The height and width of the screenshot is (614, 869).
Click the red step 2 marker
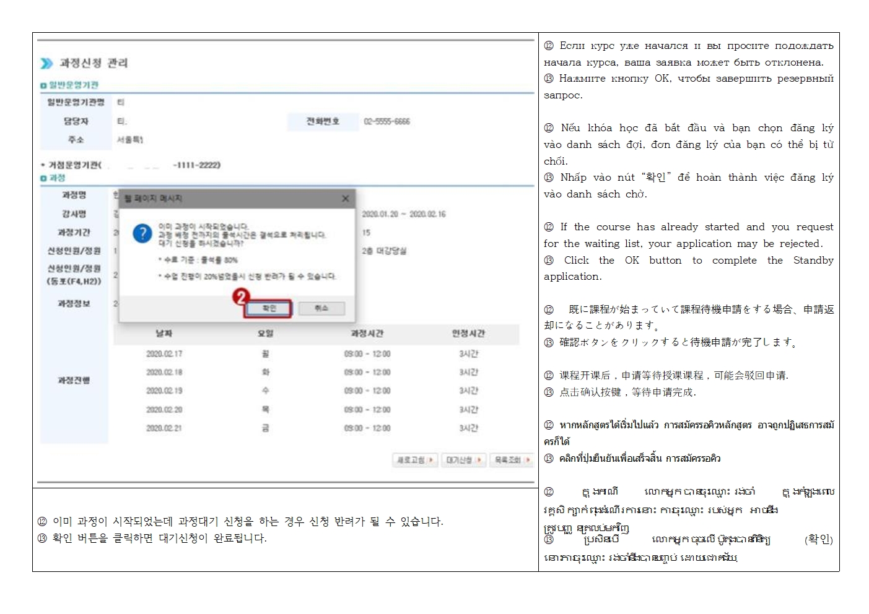coord(240,297)
